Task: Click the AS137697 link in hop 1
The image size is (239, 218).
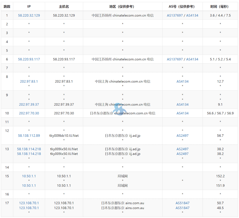Action: pos(175,16)
